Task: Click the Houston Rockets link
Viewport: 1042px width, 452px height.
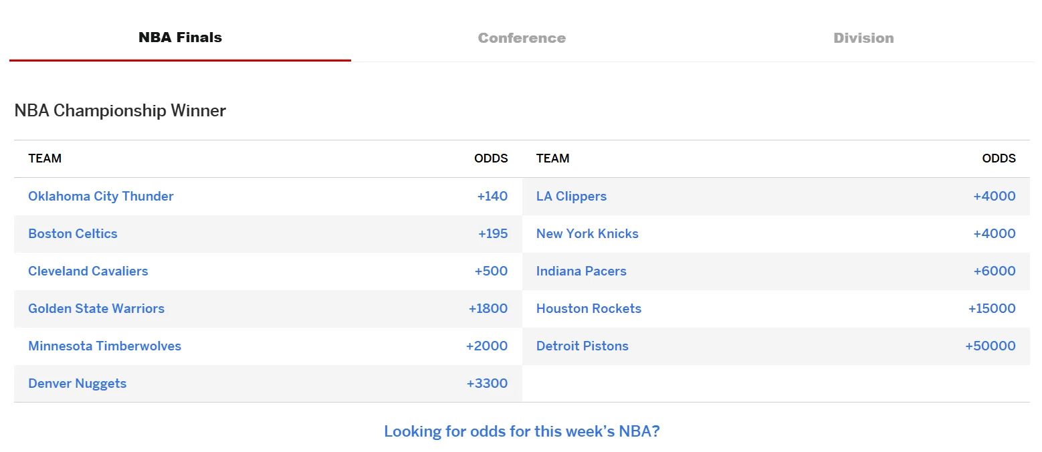Action: coord(589,308)
